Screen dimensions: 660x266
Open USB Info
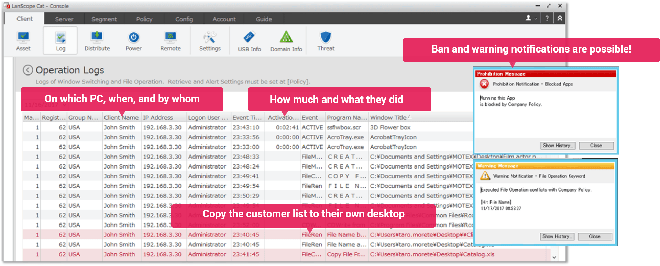click(249, 41)
